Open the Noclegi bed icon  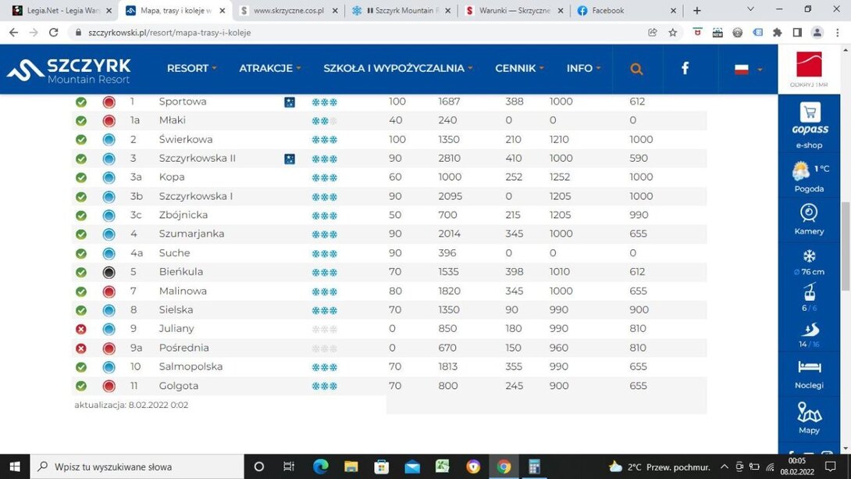(809, 367)
